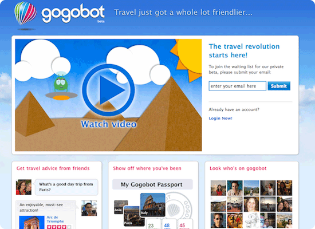Open the smiling woman's photo in grid center
Screen dimensions: 315x229
pyautogui.click(x=251, y=204)
